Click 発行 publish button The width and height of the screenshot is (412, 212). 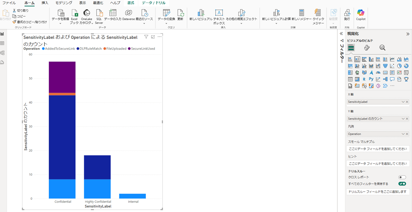pos(347,15)
